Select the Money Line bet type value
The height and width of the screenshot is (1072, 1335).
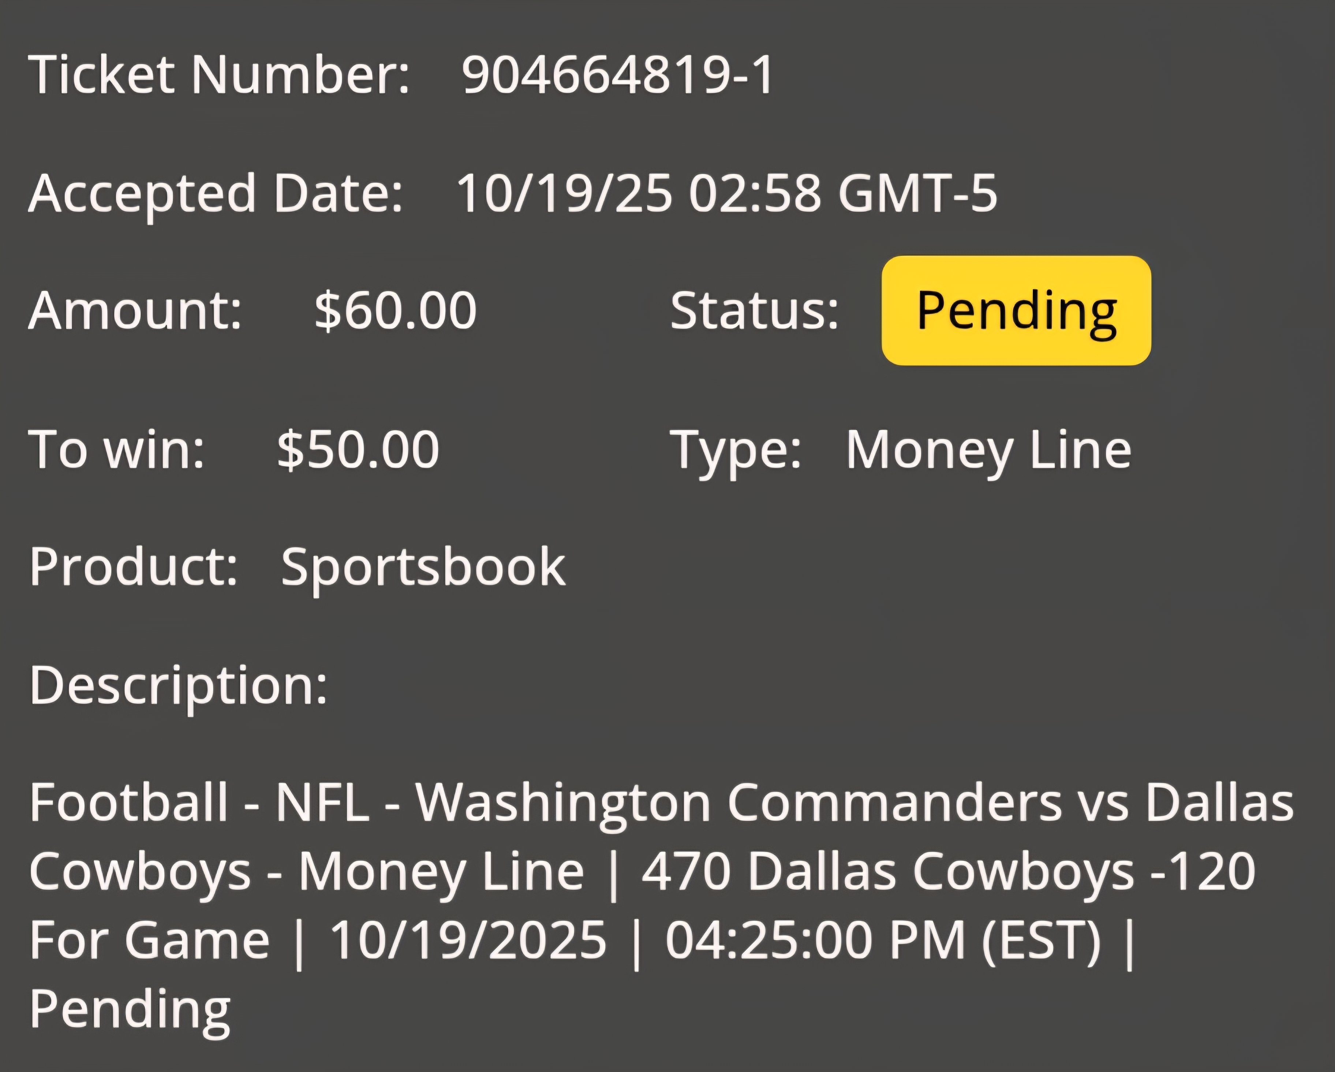(988, 451)
